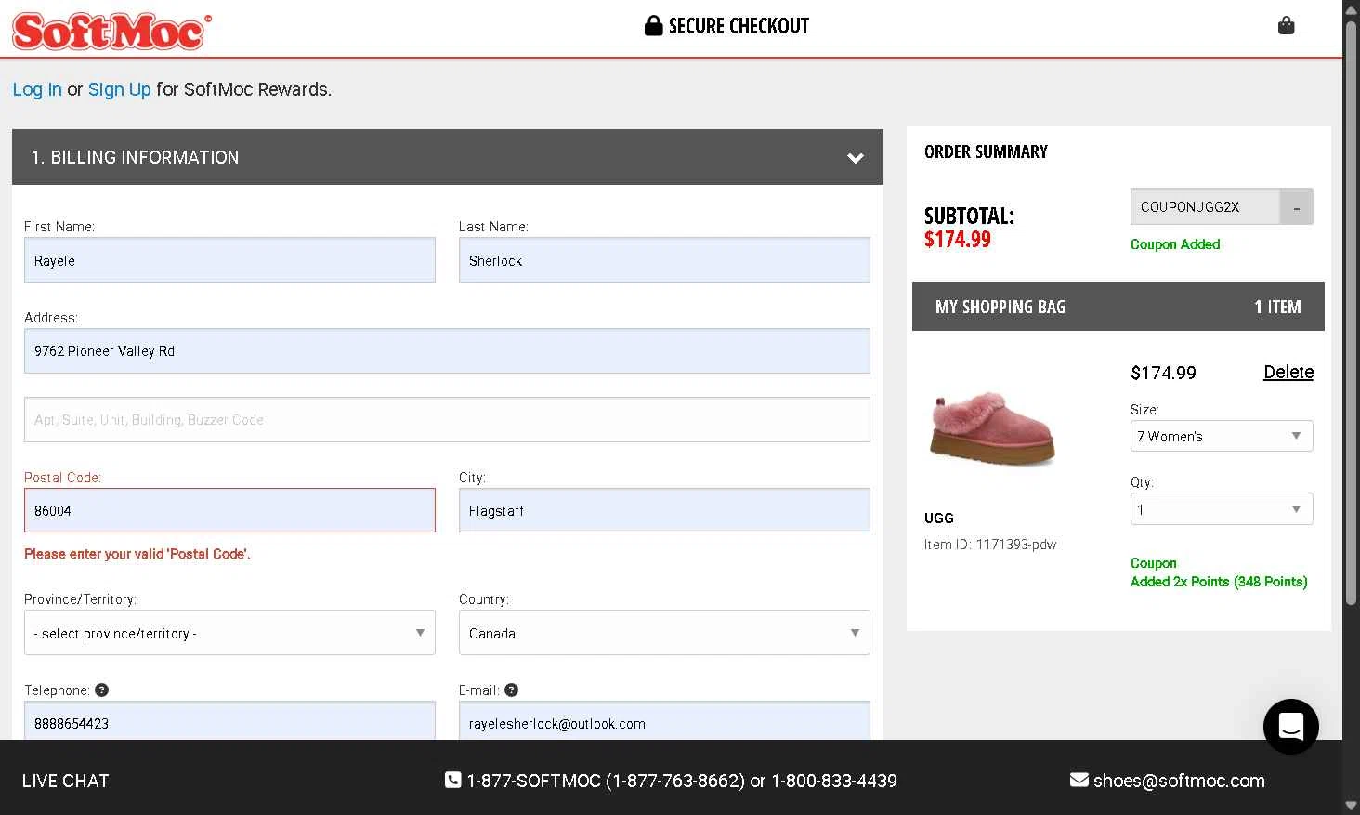1360x815 pixels.
Task: Click the Order Summary heading
Action: [986, 151]
